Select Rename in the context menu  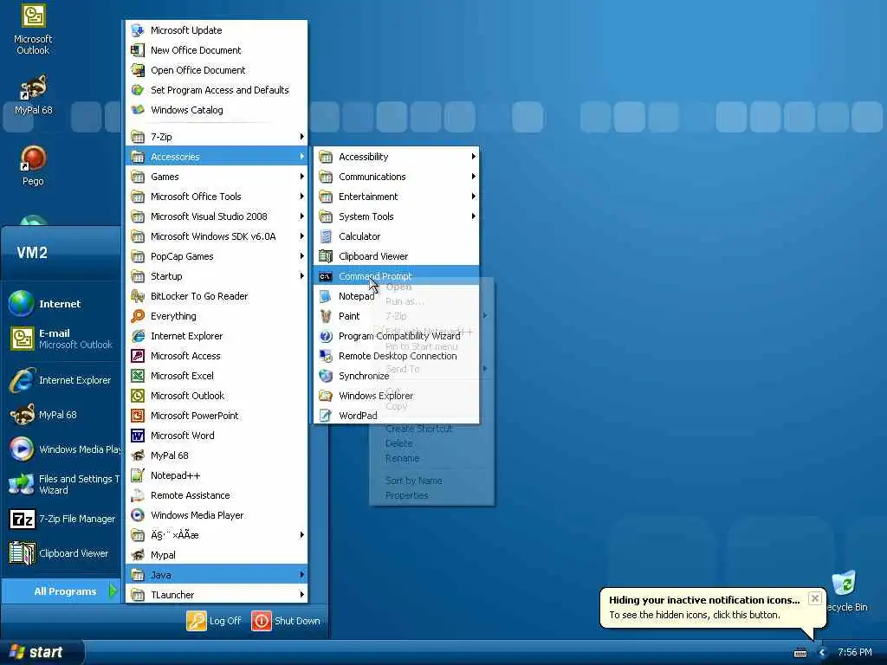(x=431, y=458)
